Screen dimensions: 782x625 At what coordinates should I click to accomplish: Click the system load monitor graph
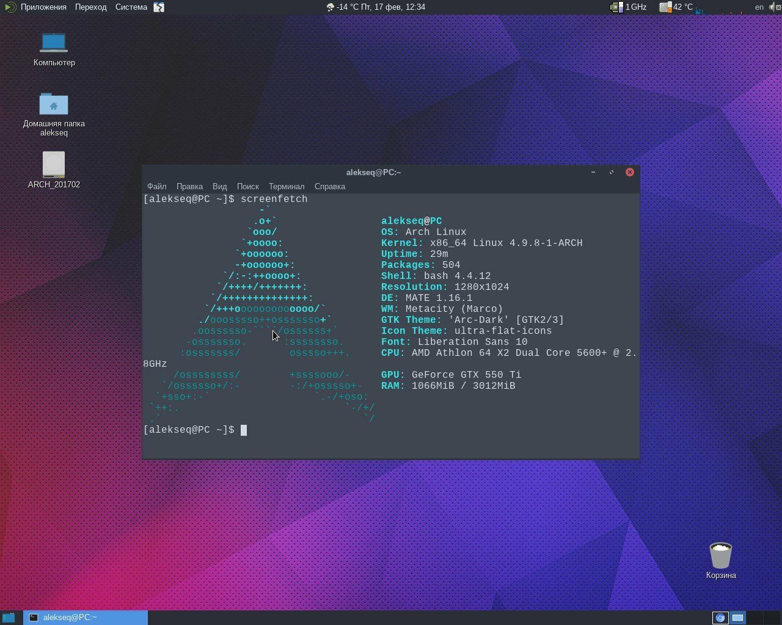(x=721, y=7)
